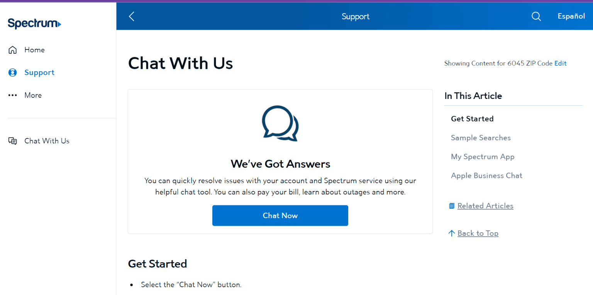Click the back arrow in the header

coord(131,16)
